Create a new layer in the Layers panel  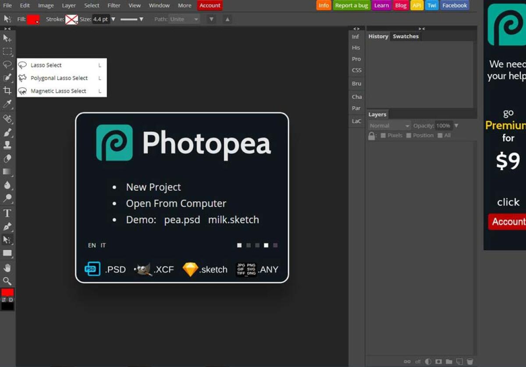pos(458,361)
